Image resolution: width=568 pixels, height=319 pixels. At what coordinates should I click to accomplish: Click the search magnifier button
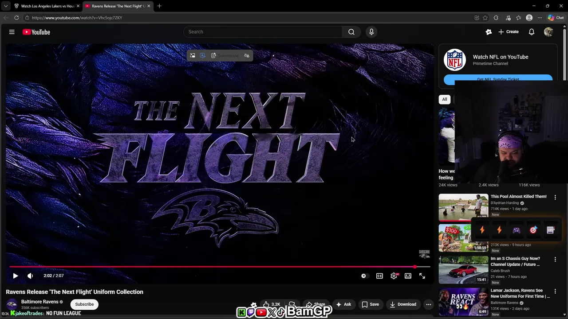pos(351,32)
